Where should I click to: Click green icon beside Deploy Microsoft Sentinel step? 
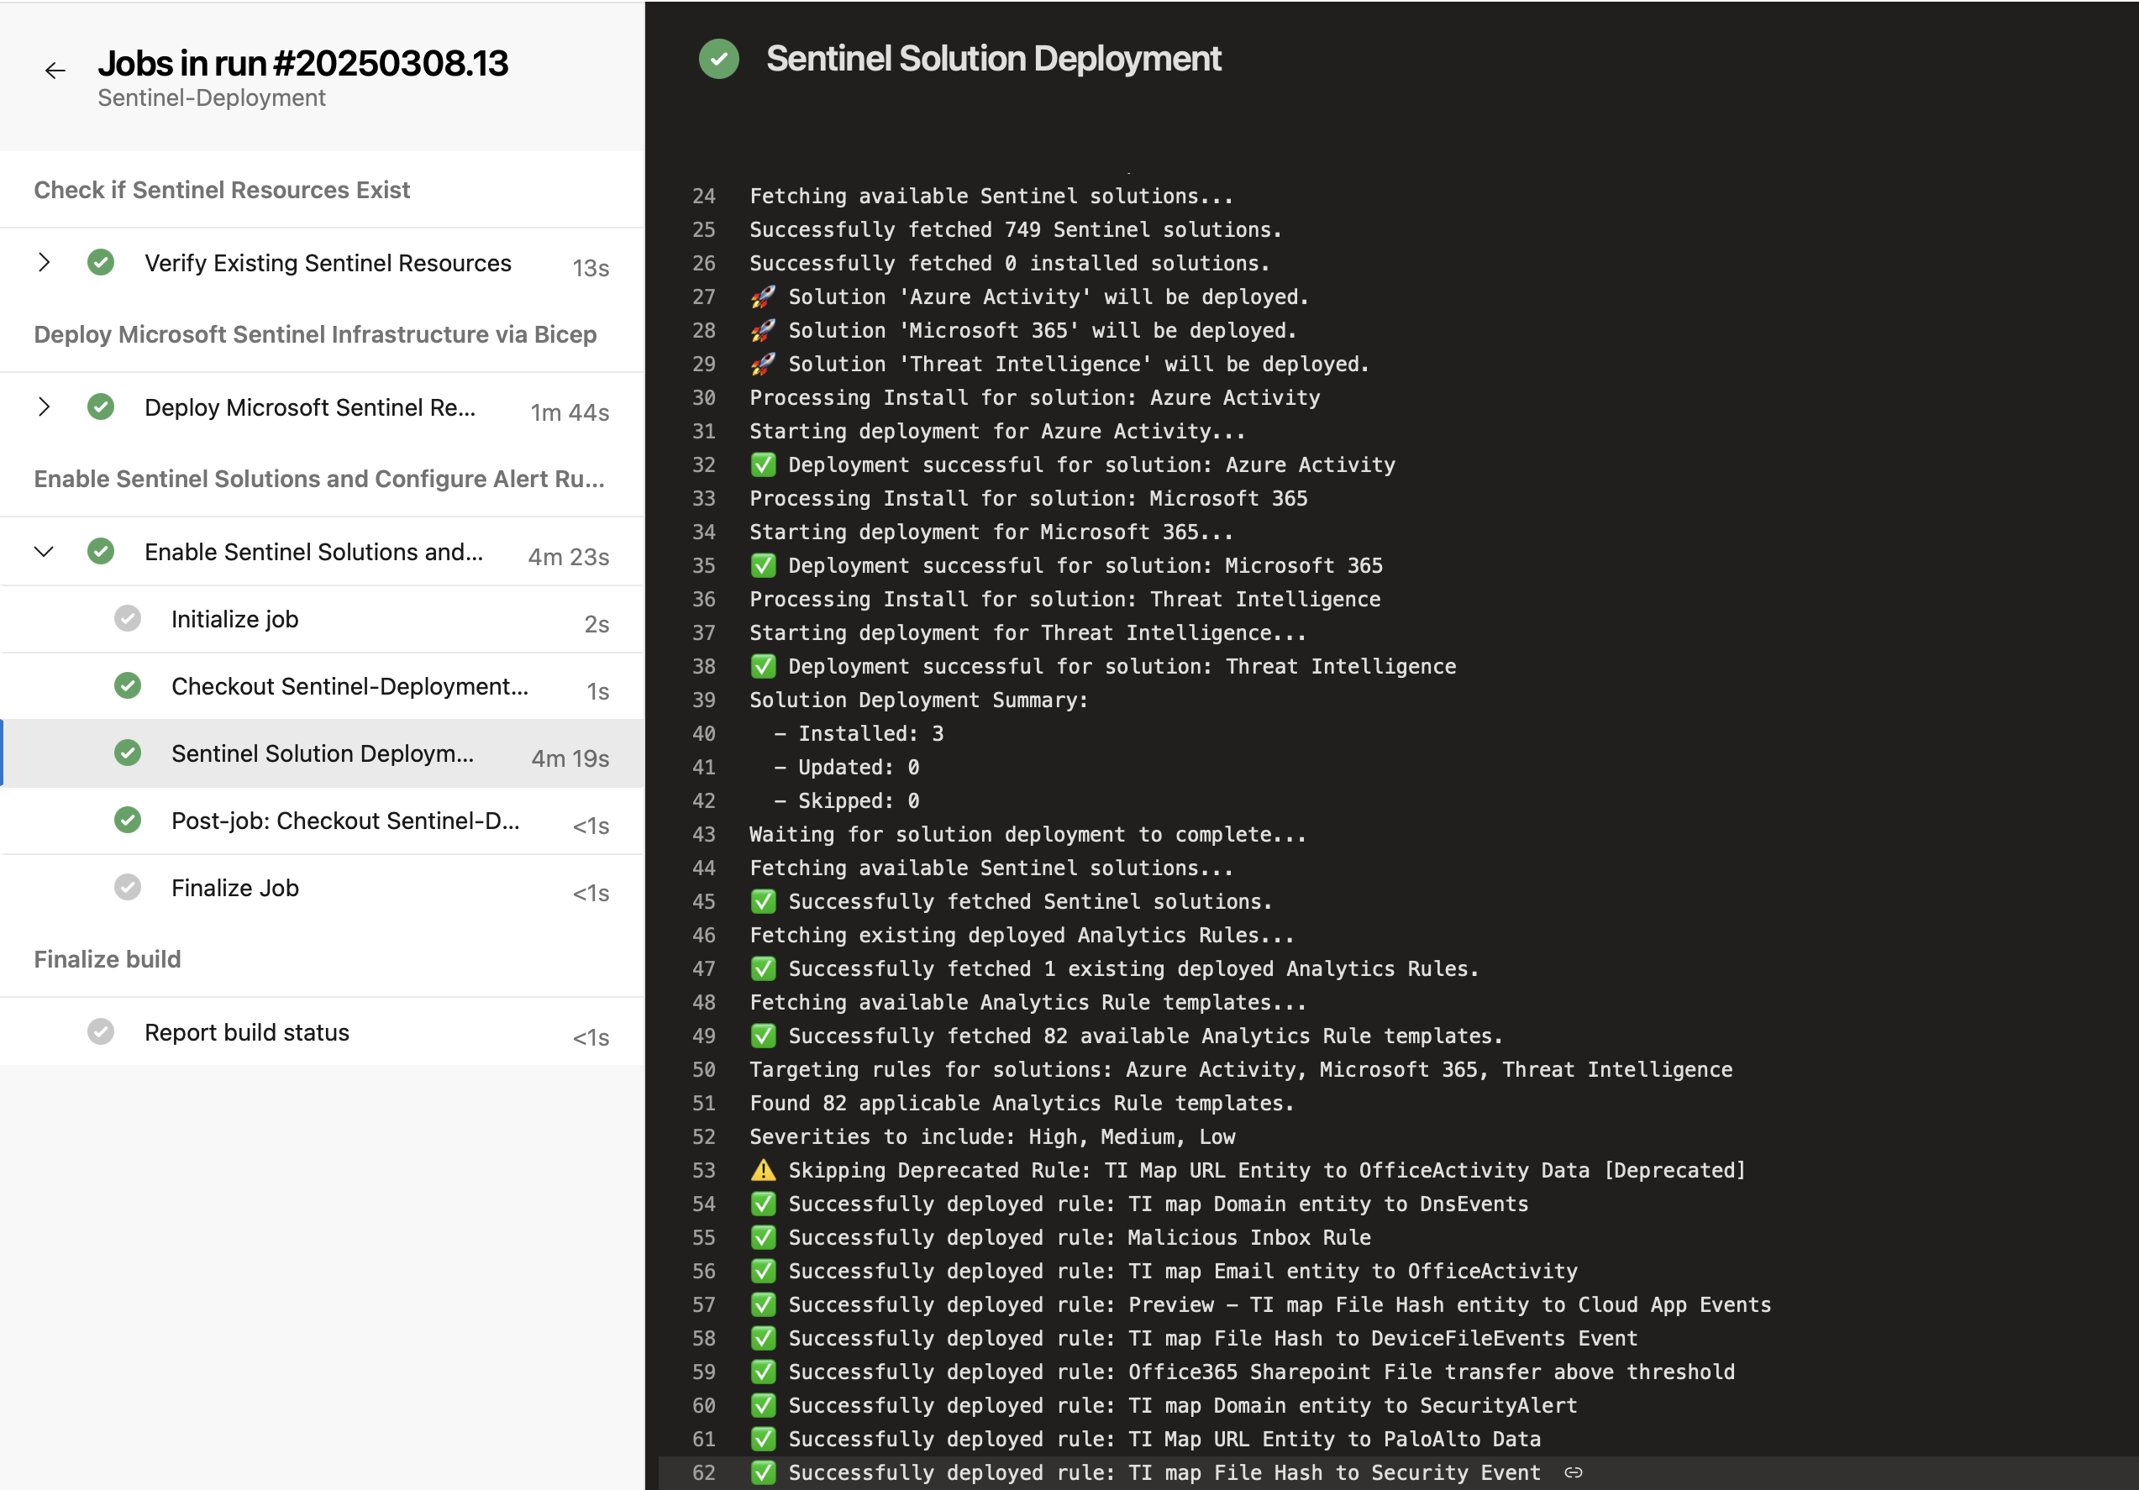click(101, 407)
